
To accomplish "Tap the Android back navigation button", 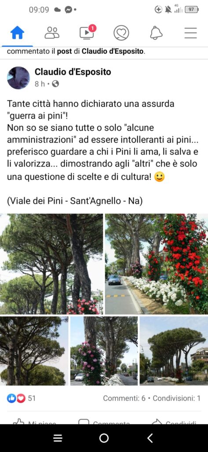I will [x=150, y=438].
